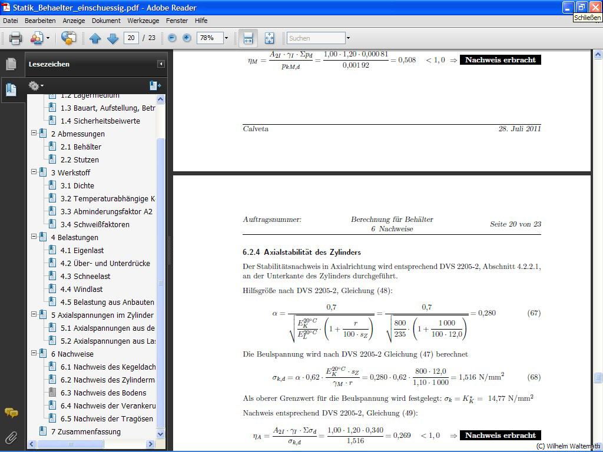This screenshot has width=603, height=452.
Task: Open the Pages thumbnail panel
Action: coord(11,64)
